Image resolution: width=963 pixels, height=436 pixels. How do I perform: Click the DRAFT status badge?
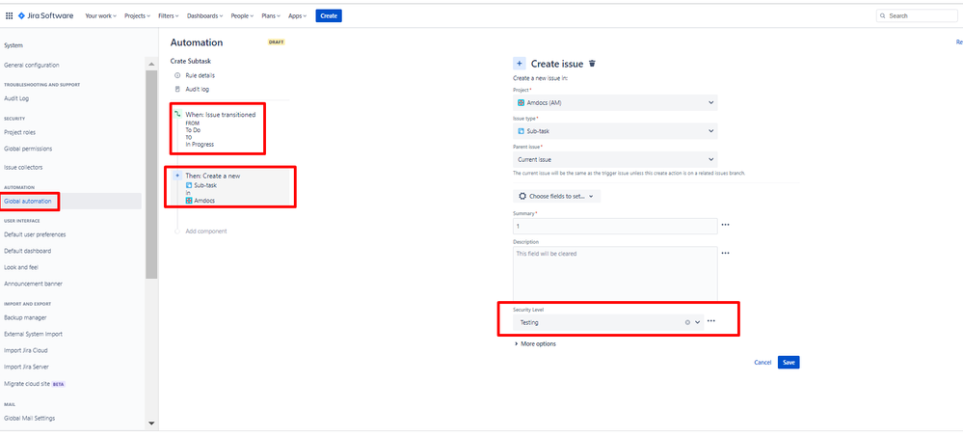coord(277,42)
